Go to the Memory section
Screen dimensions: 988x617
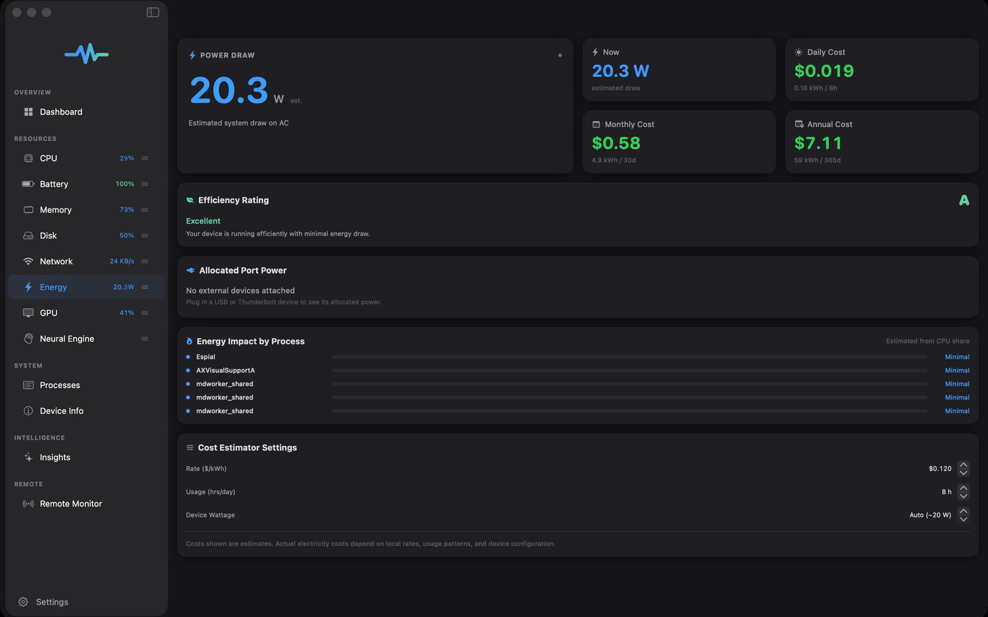[86, 210]
